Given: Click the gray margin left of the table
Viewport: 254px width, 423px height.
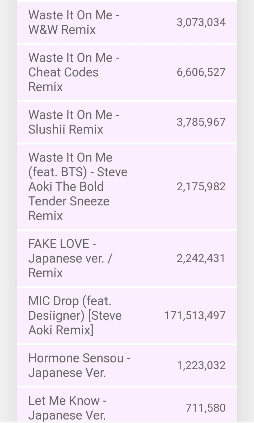Looking at the screenshot, I should click(x=8, y=212).
